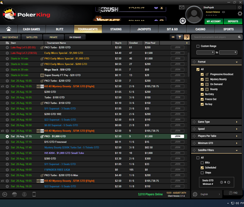The image size is (244, 207).
Task: Click the poker chip icon in footer
Action: click(x=24, y=194)
